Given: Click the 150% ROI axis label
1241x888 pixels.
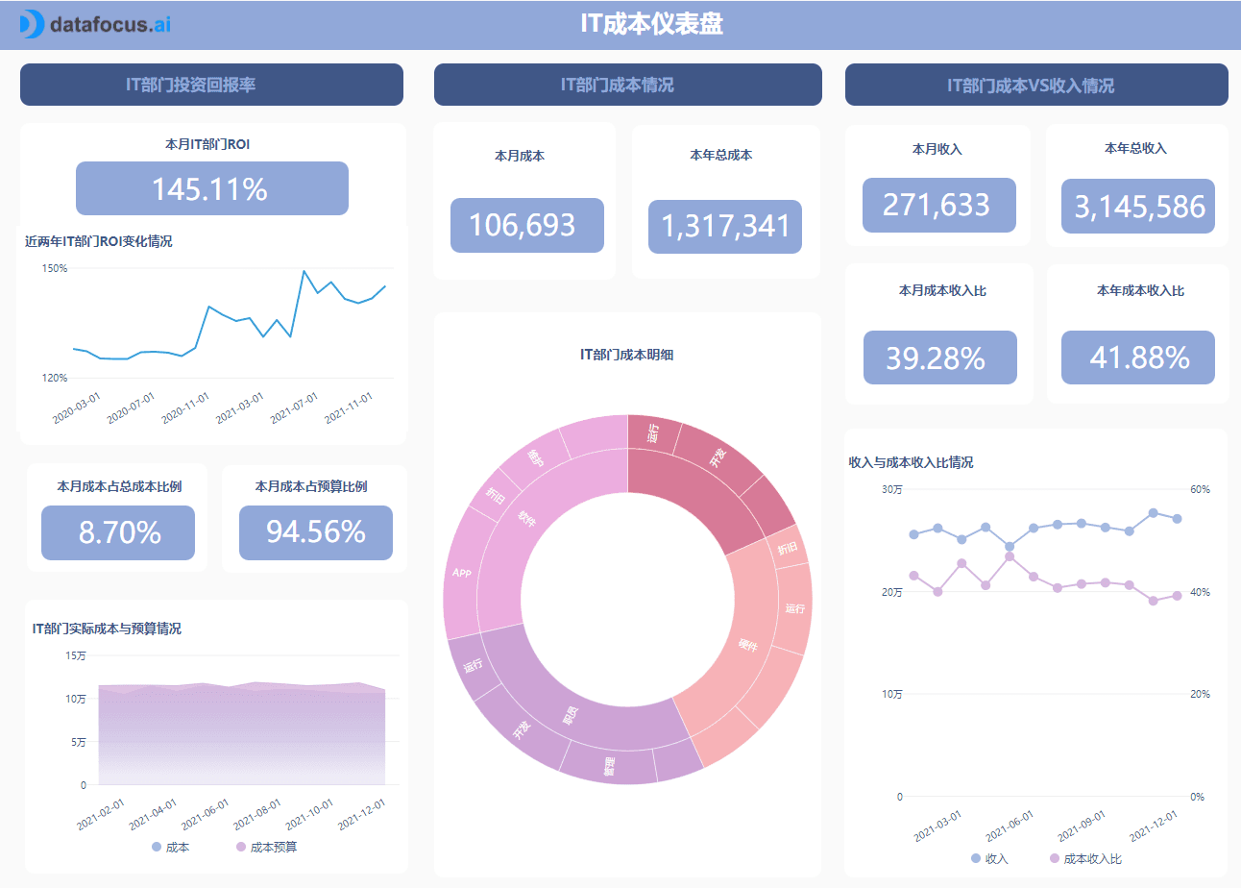Looking at the screenshot, I should [56, 268].
